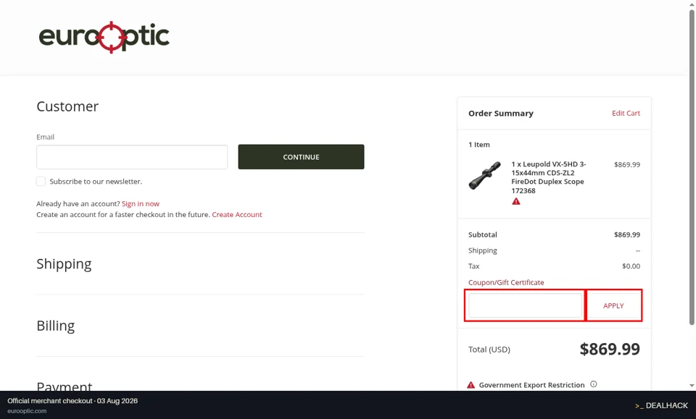This screenshot has height=419, width=696.
Task: Click the Government Export Restriction text
Action: tap(531, 385)
